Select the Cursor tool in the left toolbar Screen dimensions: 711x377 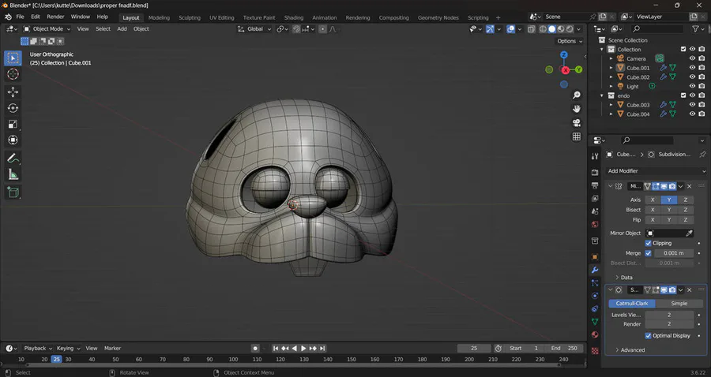click(13, 74)
